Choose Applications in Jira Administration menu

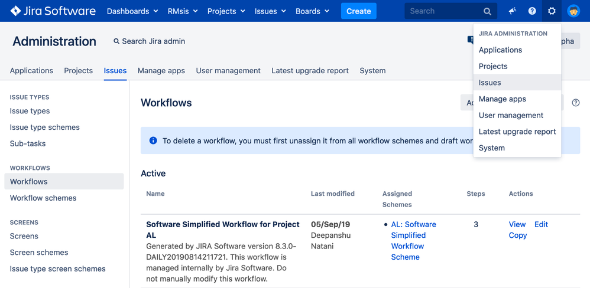pos(517,50)
